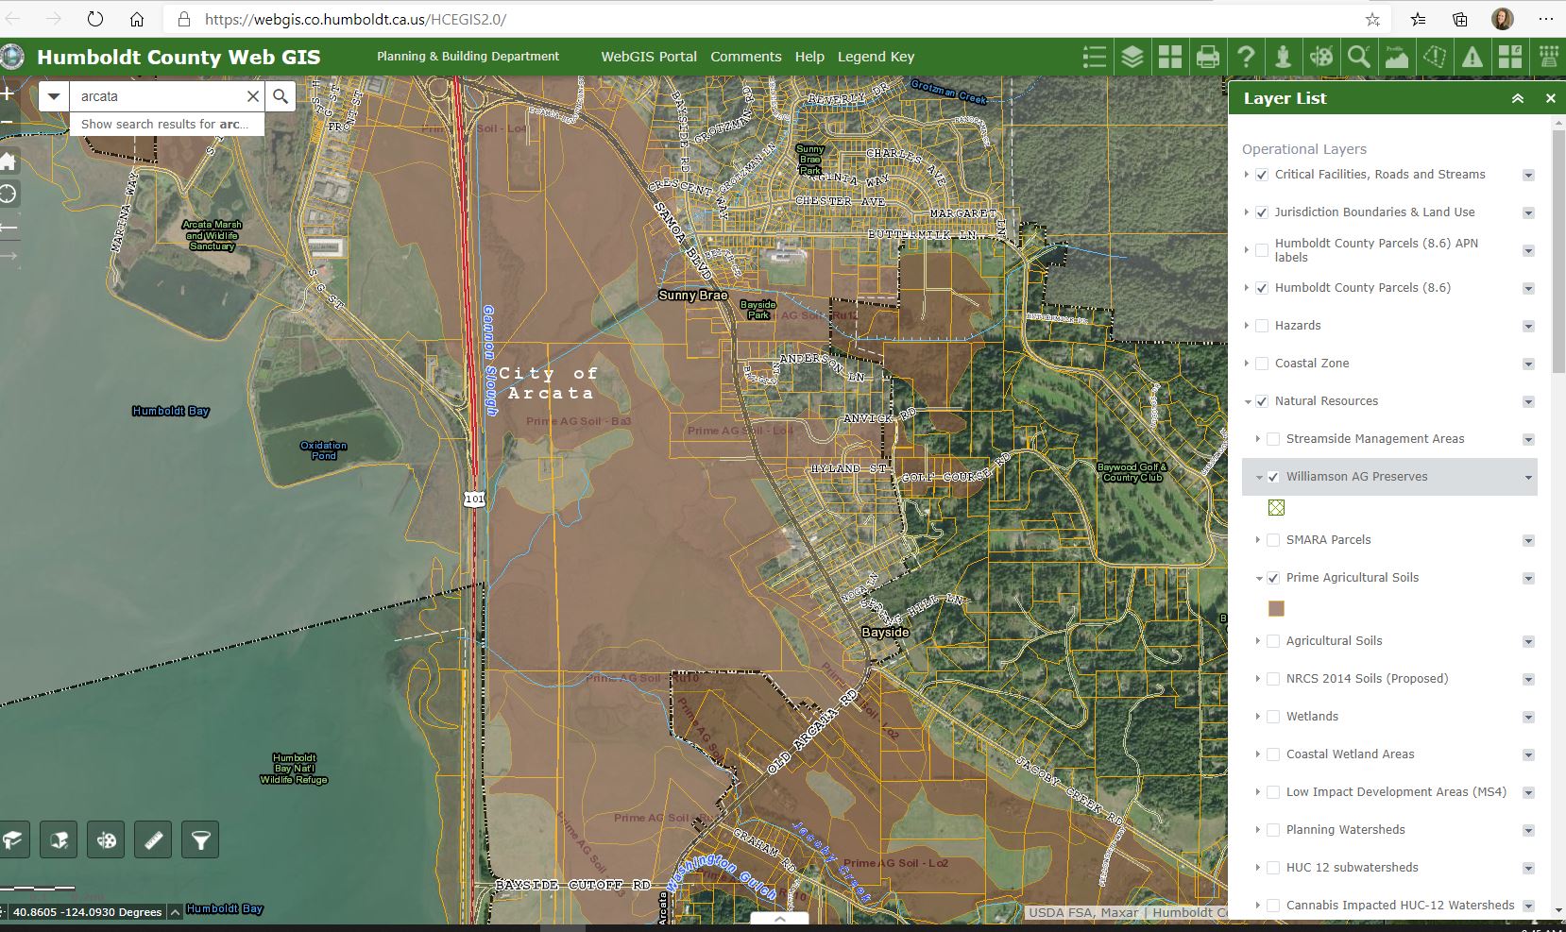This screenshot has height=932, width=1566.
Task: Open the Basemap Gallery grid icon
Action: click(1169, 58)
